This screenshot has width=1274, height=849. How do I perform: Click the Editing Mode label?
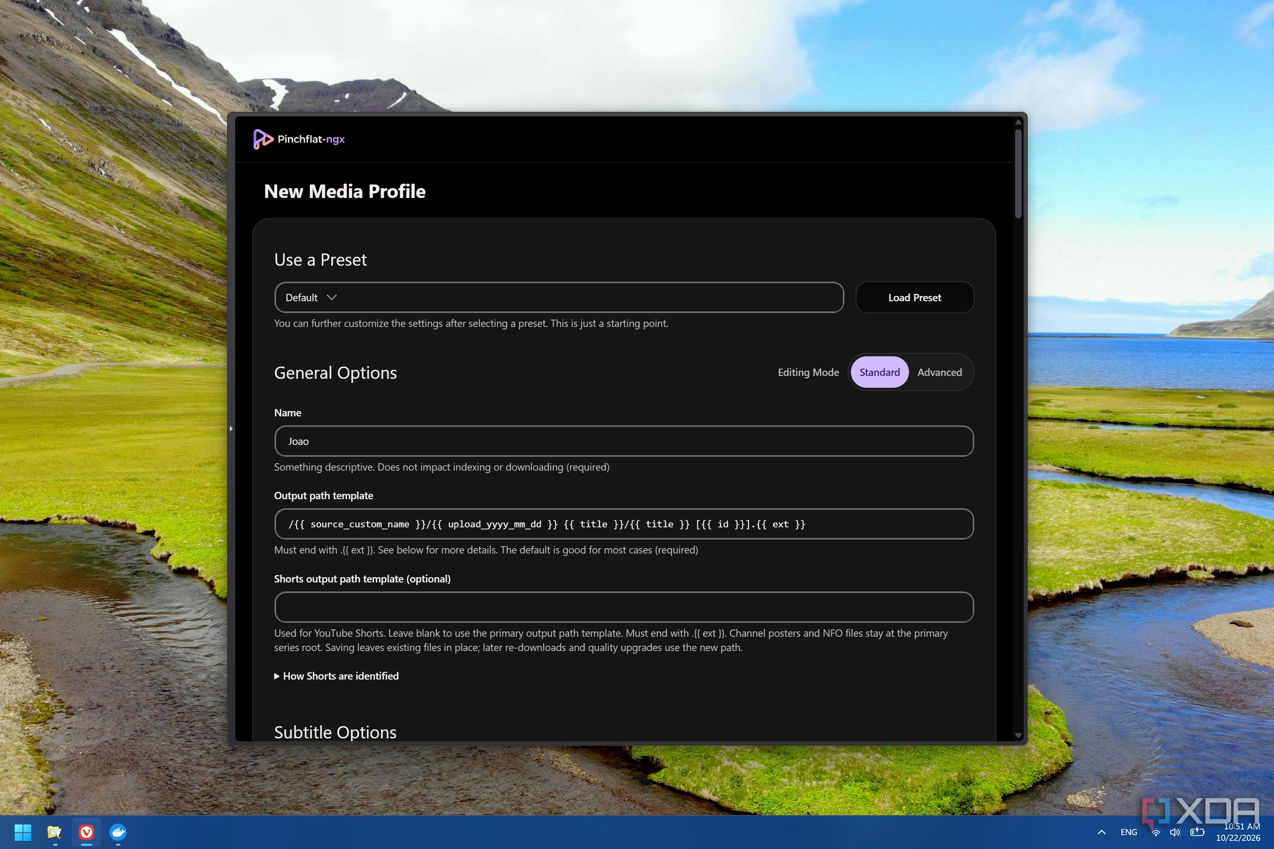(x=808, y=372)
